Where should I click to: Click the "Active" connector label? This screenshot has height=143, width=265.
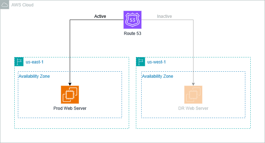coord(100,16)
